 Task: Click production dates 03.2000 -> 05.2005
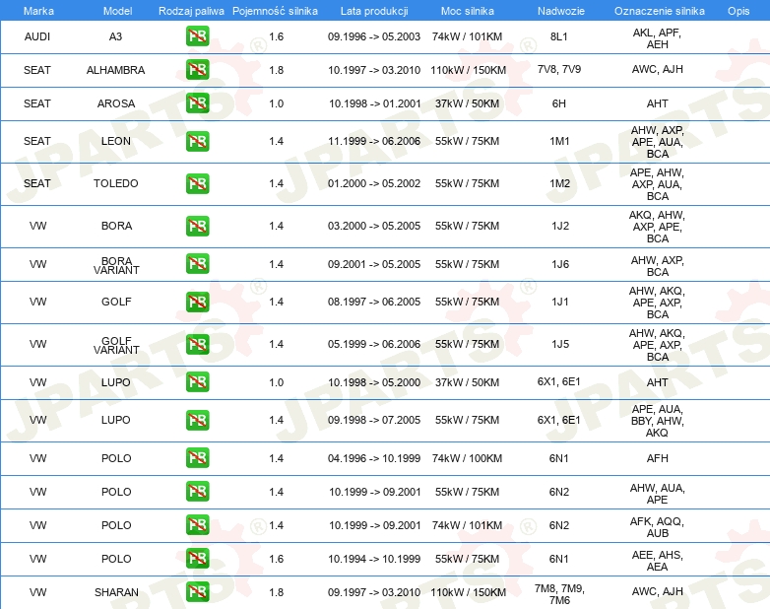[x=374, y=226]
